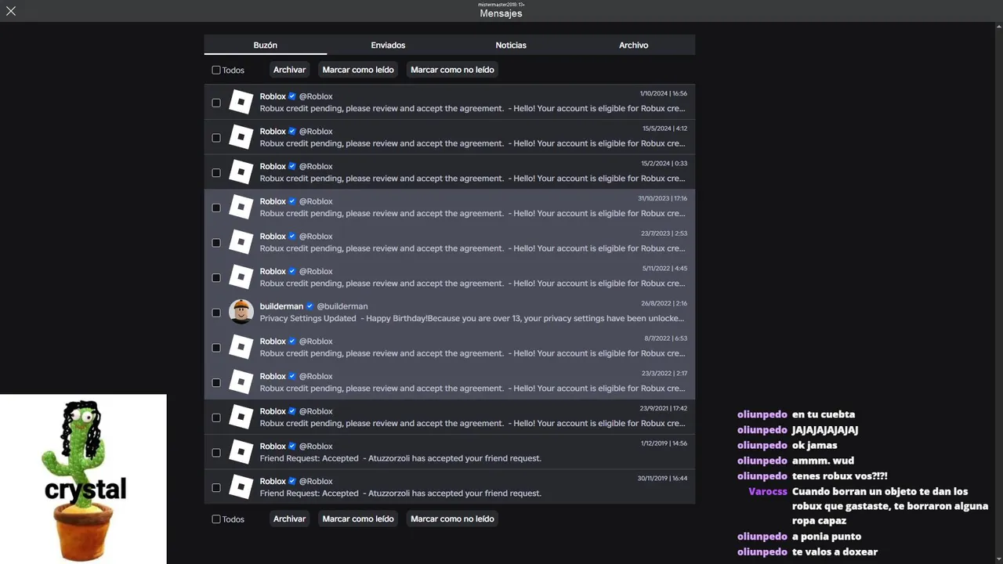Click the crystal cactus image overlay

point(83,479)
